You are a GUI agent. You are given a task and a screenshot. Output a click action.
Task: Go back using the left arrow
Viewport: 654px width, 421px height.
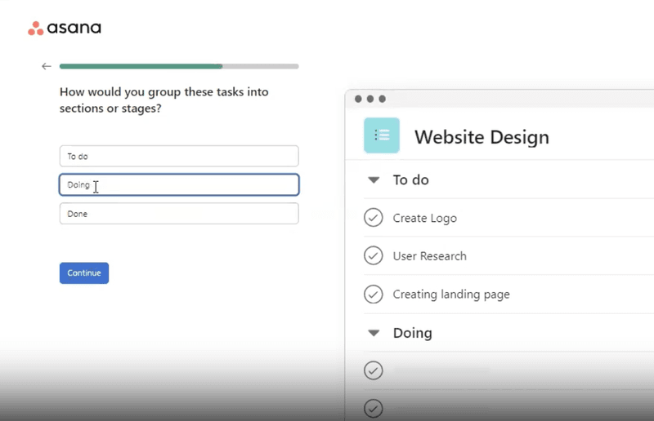tap(46, 66)
